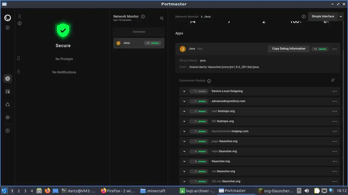Click the Java path text
This screenshot has width=348, height=195.
point(224,67)
